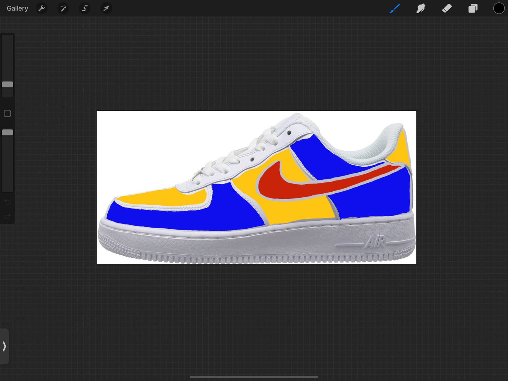Open the Actions wrench menu
The height and width of the screenshot is (381, 508).
click(42, 8)
